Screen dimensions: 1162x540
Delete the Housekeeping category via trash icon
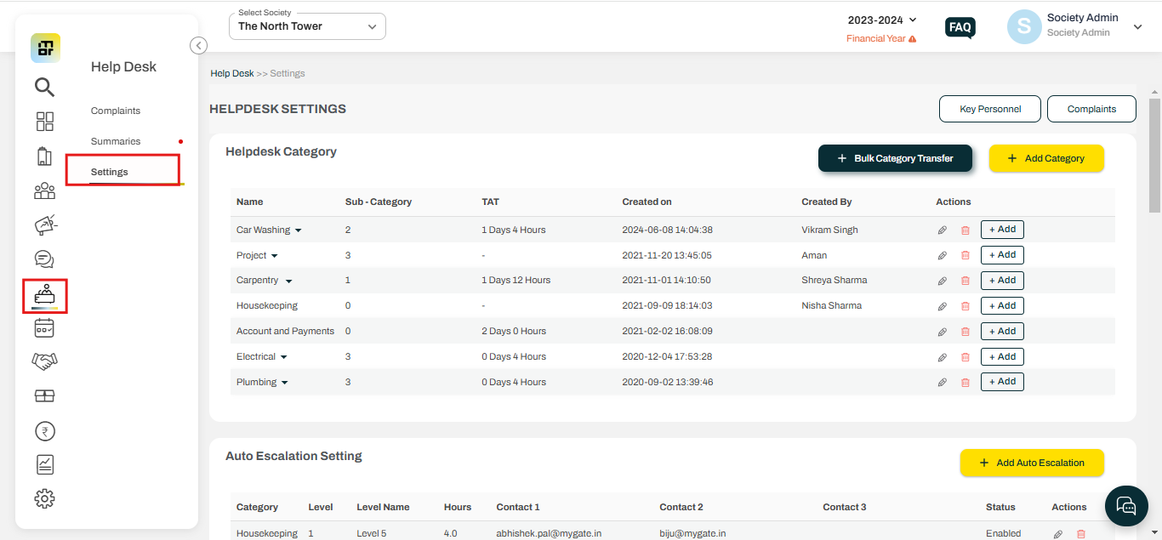click(965, 306)
